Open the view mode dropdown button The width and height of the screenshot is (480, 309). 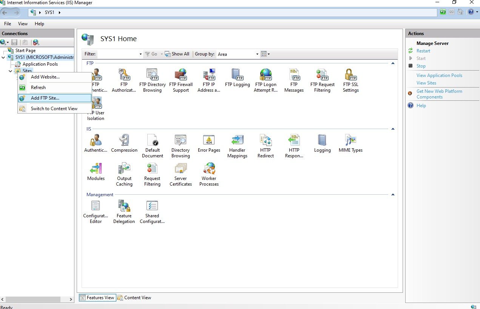click(265, 54)
